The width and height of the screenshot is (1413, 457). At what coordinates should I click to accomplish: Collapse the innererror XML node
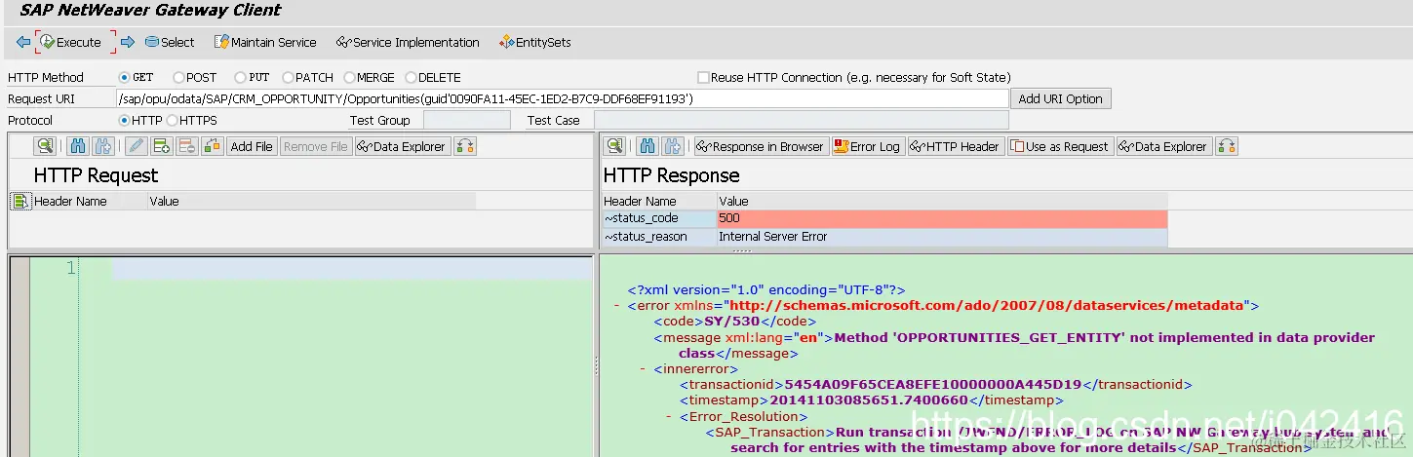pos(643,369)
